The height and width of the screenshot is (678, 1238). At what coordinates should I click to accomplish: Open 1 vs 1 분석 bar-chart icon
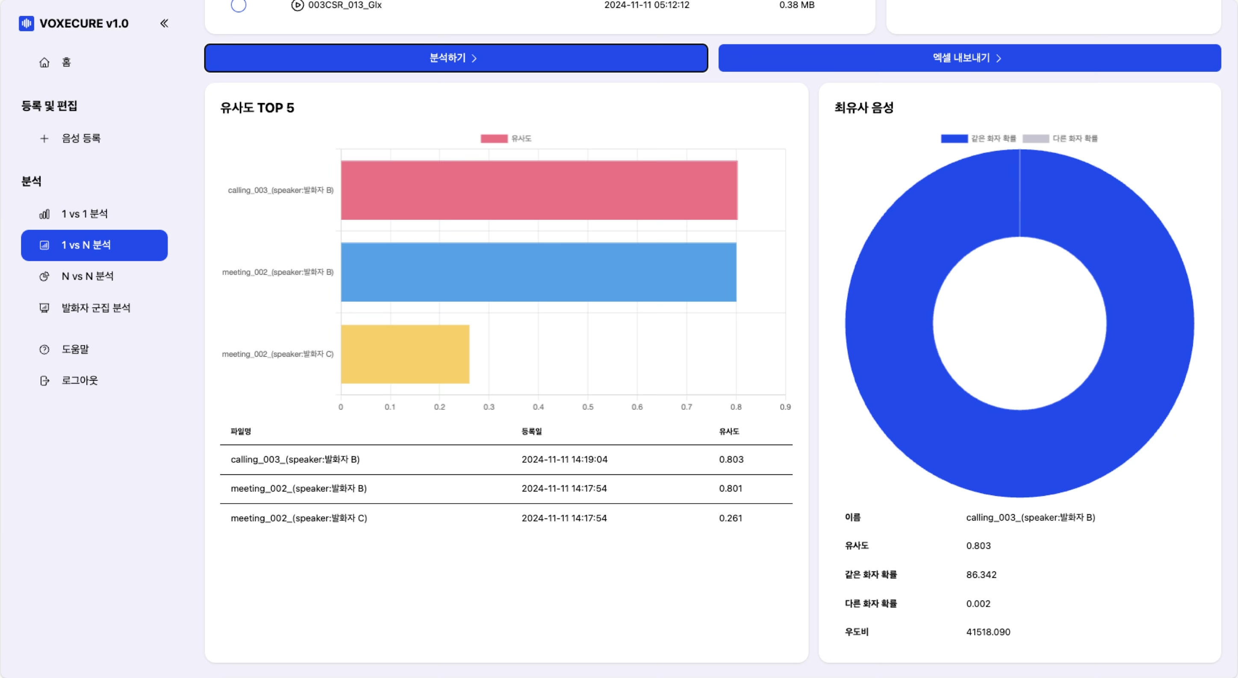(x=44, y=214)
